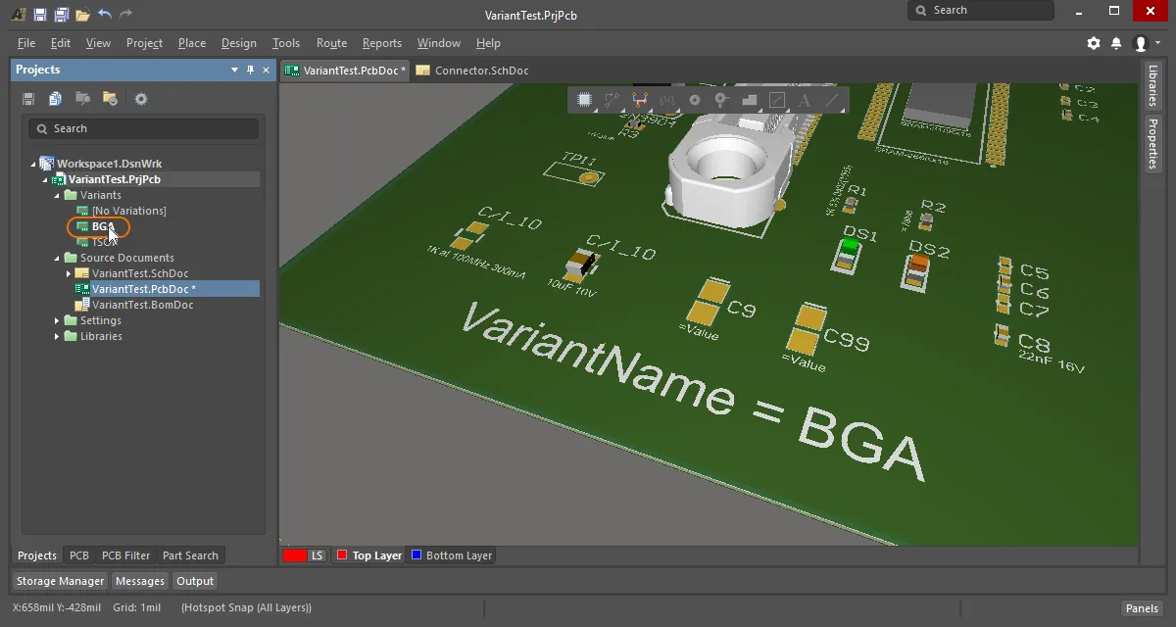Open the setup gear icon top right
Image resolution: width=1176 pixels, height=627 pixels.
click(x=1094, y=43)
